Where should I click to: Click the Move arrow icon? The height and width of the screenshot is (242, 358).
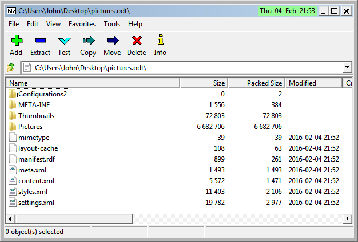point(113,41)
